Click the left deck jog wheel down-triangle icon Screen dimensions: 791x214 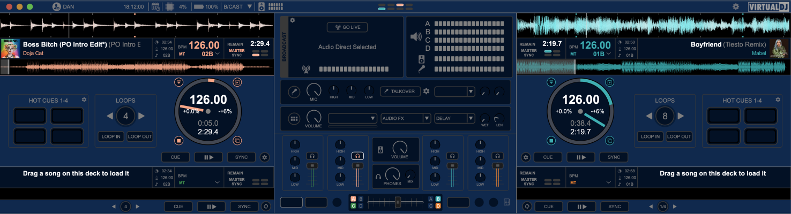tap(179, 82)
